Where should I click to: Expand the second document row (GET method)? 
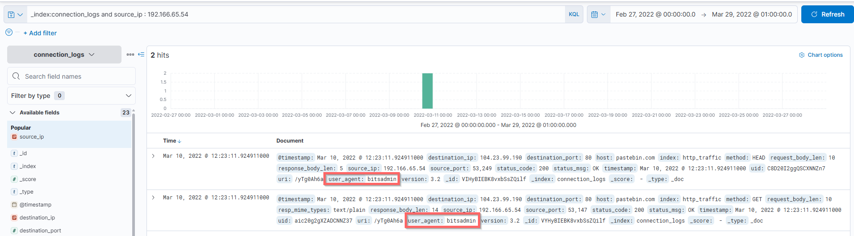(153, 198)
